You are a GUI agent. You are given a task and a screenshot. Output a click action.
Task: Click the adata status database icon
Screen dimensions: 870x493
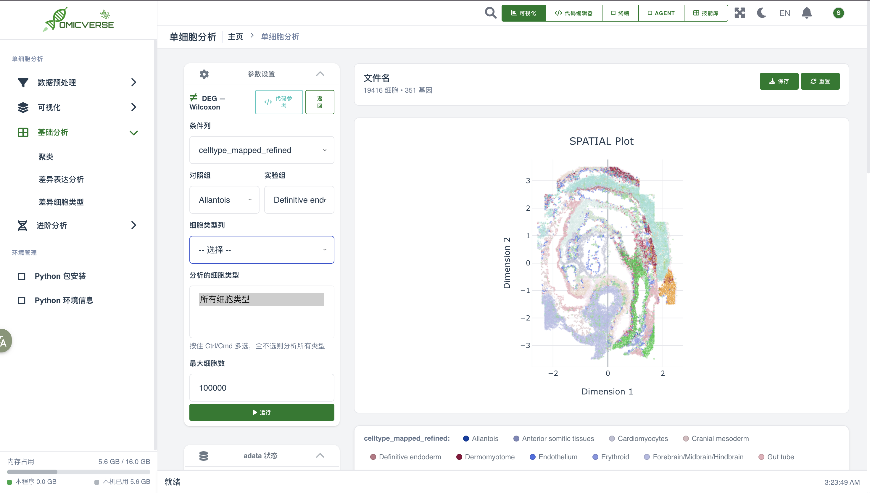point(204,456)
